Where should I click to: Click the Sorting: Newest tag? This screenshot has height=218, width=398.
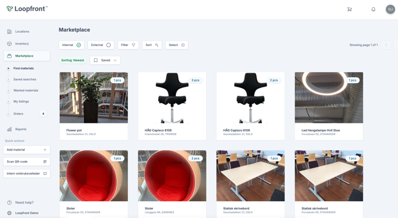pyautogui.click(x=72, y=60)
